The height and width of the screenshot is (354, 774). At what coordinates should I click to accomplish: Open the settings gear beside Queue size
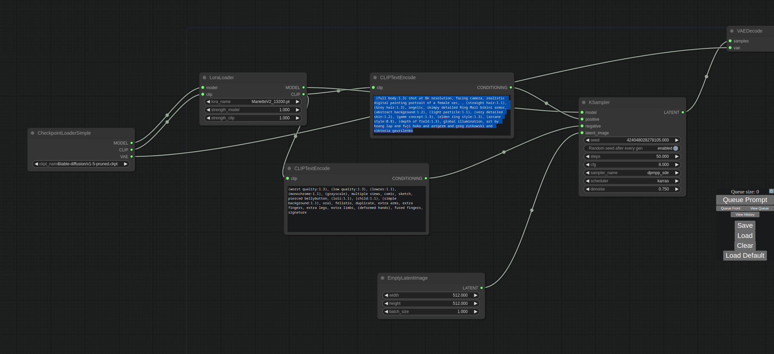(771, 191)
